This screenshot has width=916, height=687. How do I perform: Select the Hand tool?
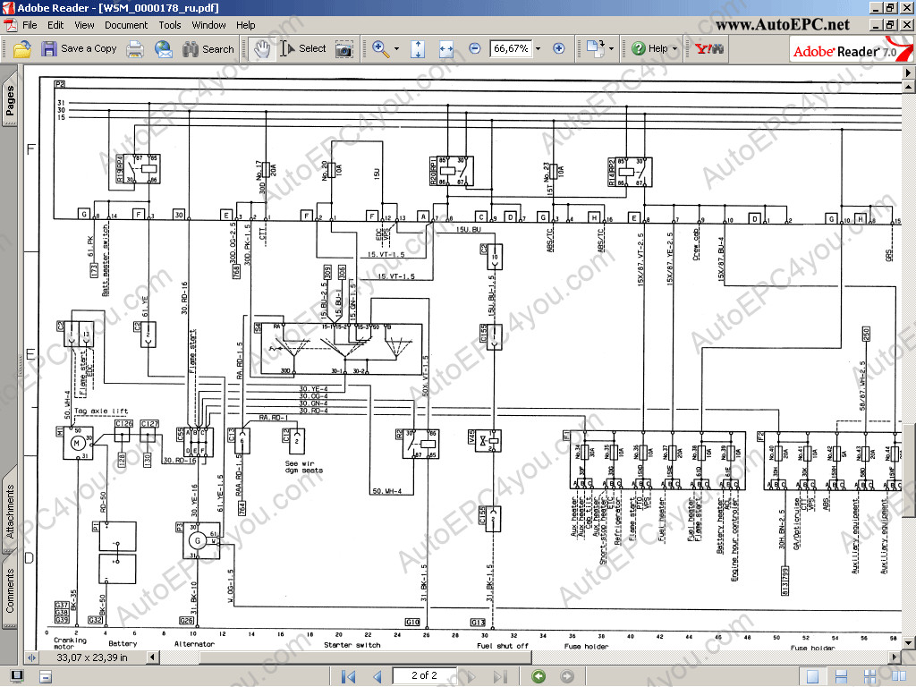click(x=262, y=49)
